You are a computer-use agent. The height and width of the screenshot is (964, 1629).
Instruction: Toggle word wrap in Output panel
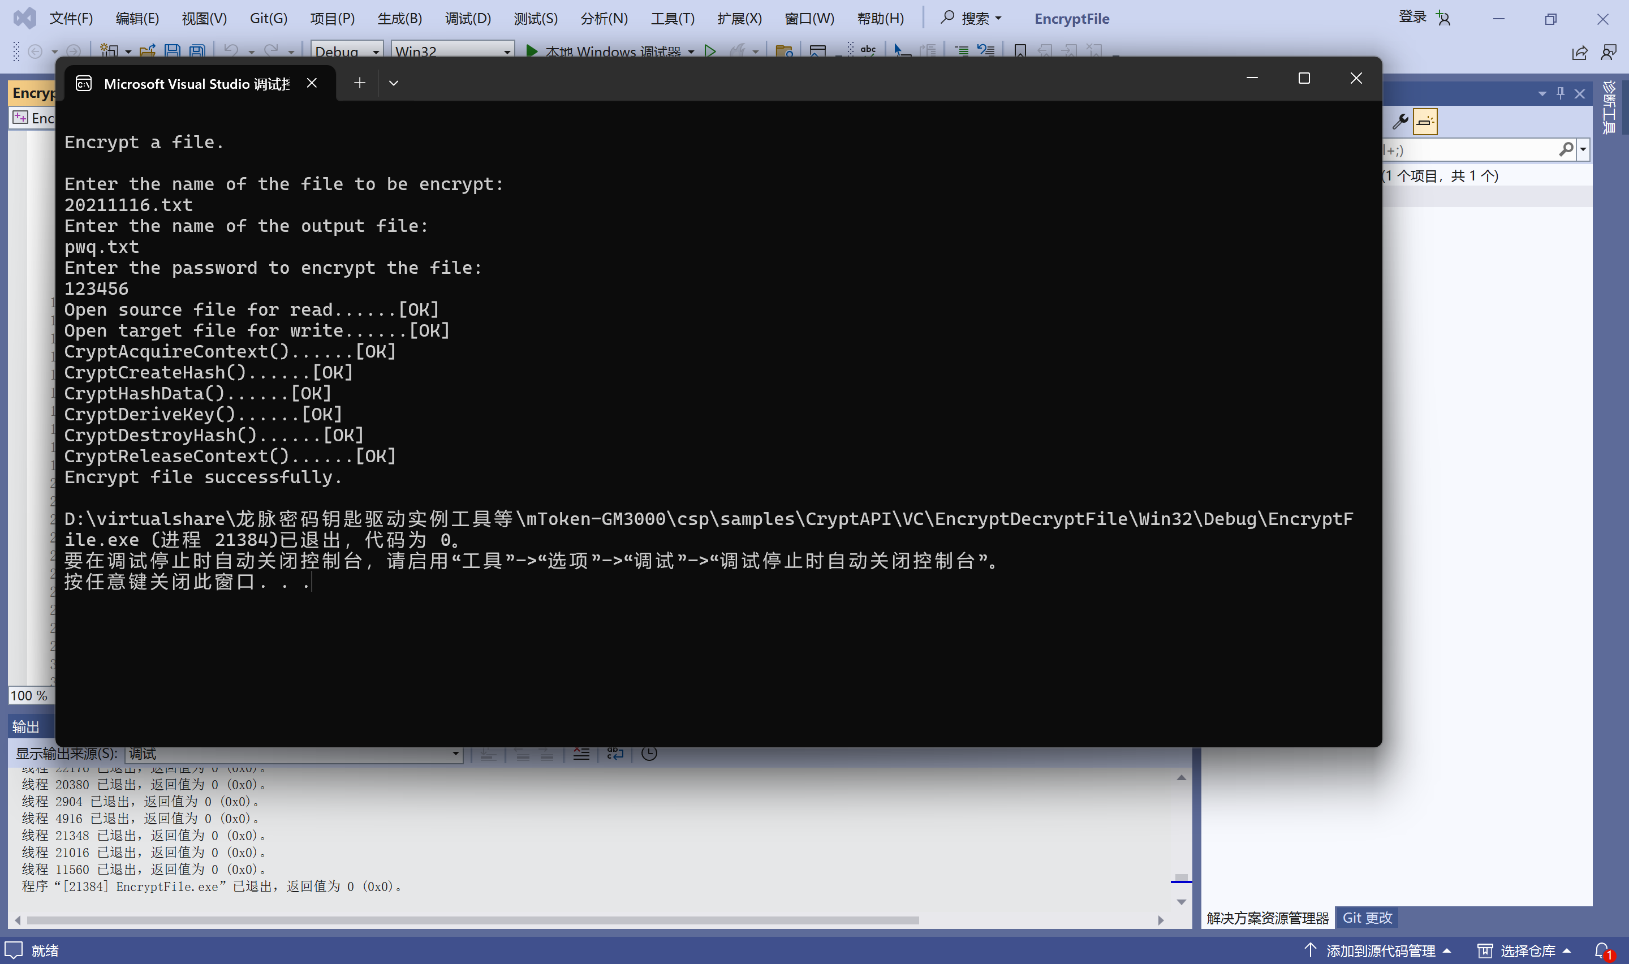click(x=614, y=754)
